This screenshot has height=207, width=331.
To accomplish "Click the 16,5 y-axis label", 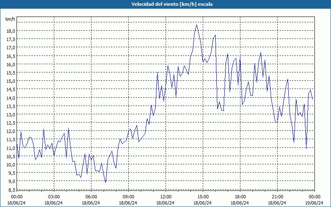I will coord(11,56).
